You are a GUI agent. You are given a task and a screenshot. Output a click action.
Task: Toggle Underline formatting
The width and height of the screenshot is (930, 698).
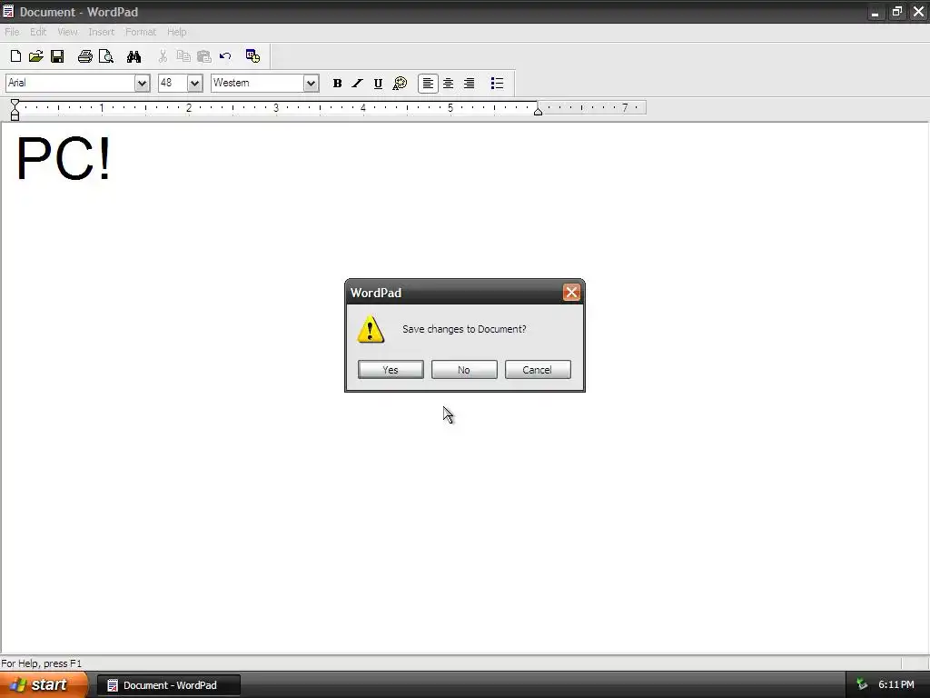pyautogui.click(x=378, y=83)
